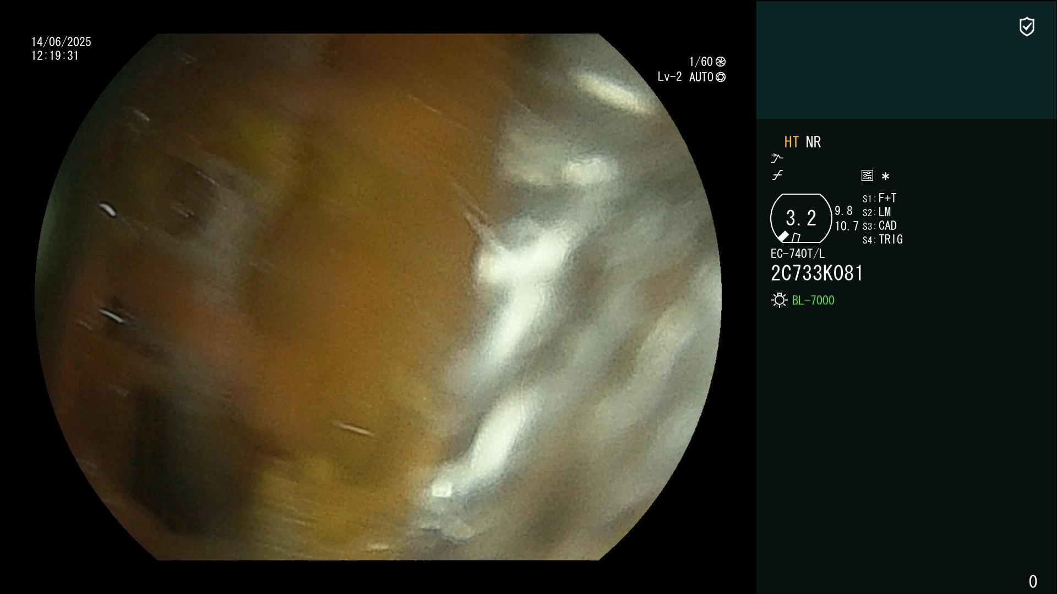
Task: Click the 3.2 channel diameter value
Action: [801, 218]
